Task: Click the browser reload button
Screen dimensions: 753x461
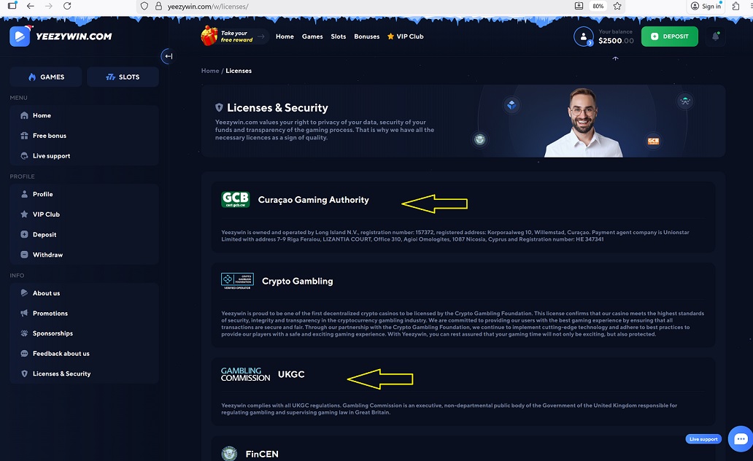Action: (x=67, y=6)
